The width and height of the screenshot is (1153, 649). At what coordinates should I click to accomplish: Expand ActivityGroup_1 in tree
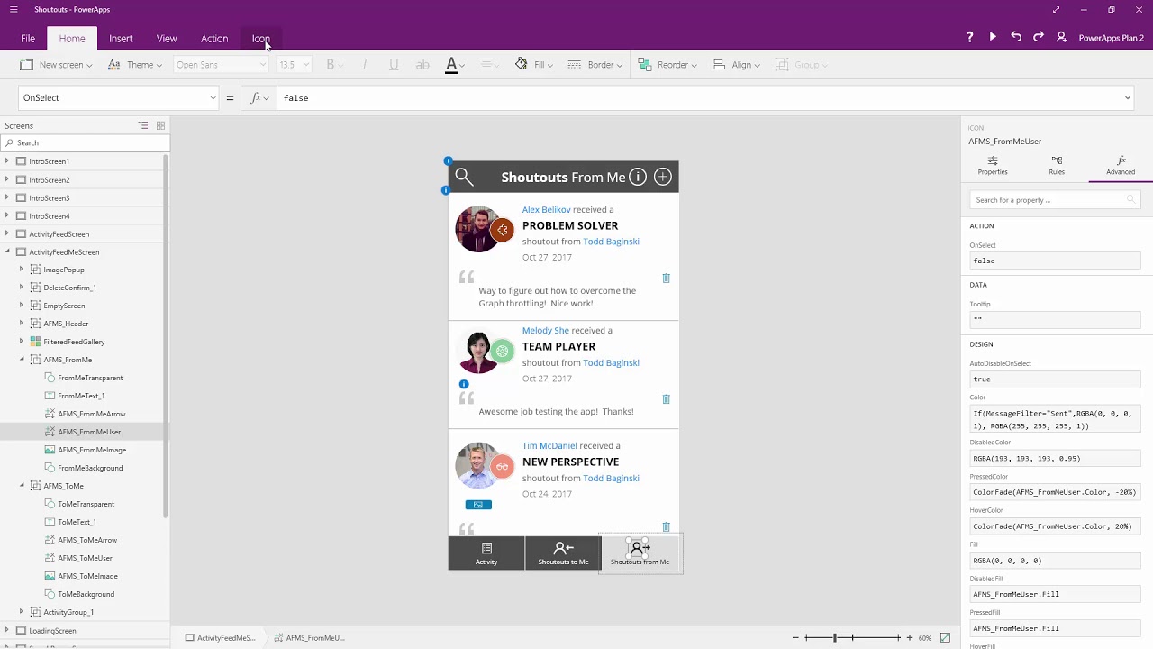22,612
